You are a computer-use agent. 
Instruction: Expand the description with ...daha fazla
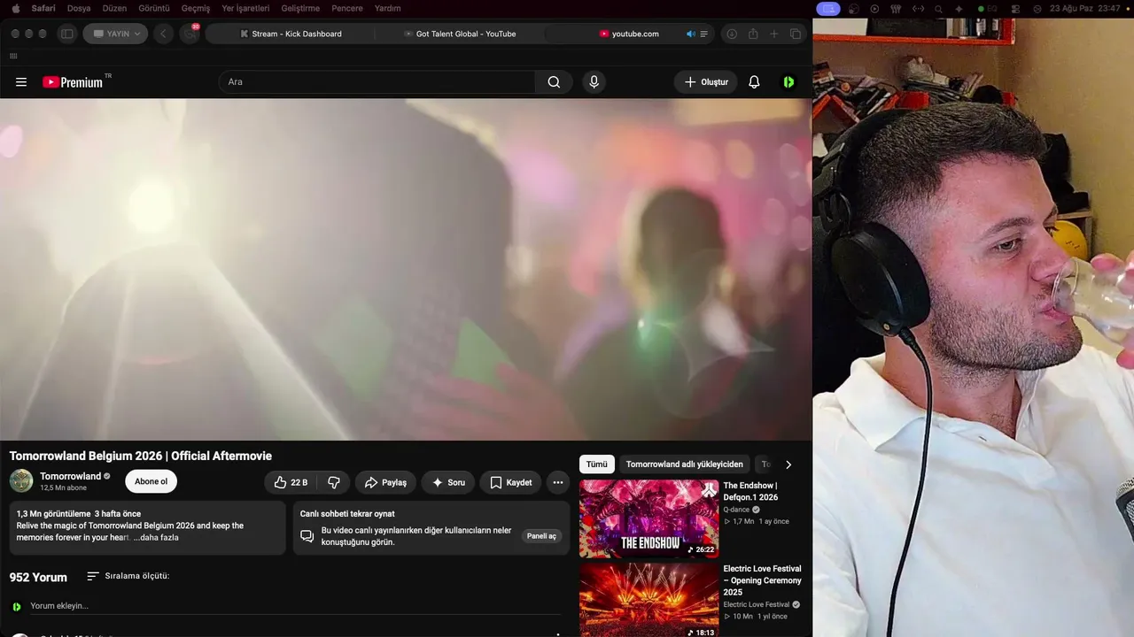[156, 537]
